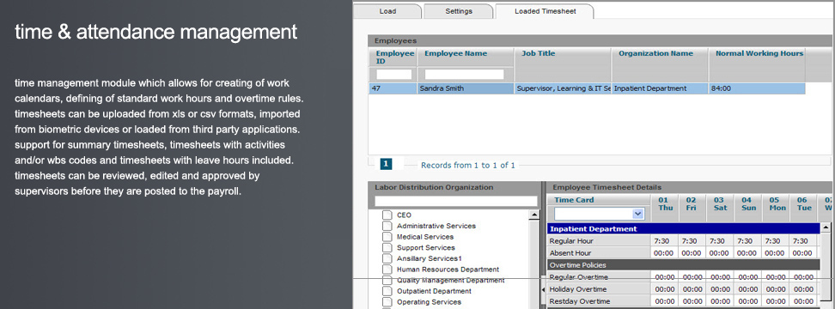This screenshot has height=309, width=835.
Task: Edit Restday Overtime value for 02 Fri
Action: [x=692, y=301]
